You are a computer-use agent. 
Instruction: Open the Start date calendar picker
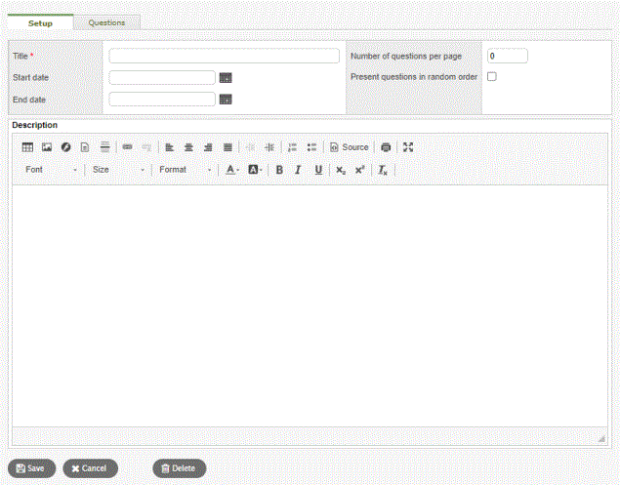click(226, 77)
